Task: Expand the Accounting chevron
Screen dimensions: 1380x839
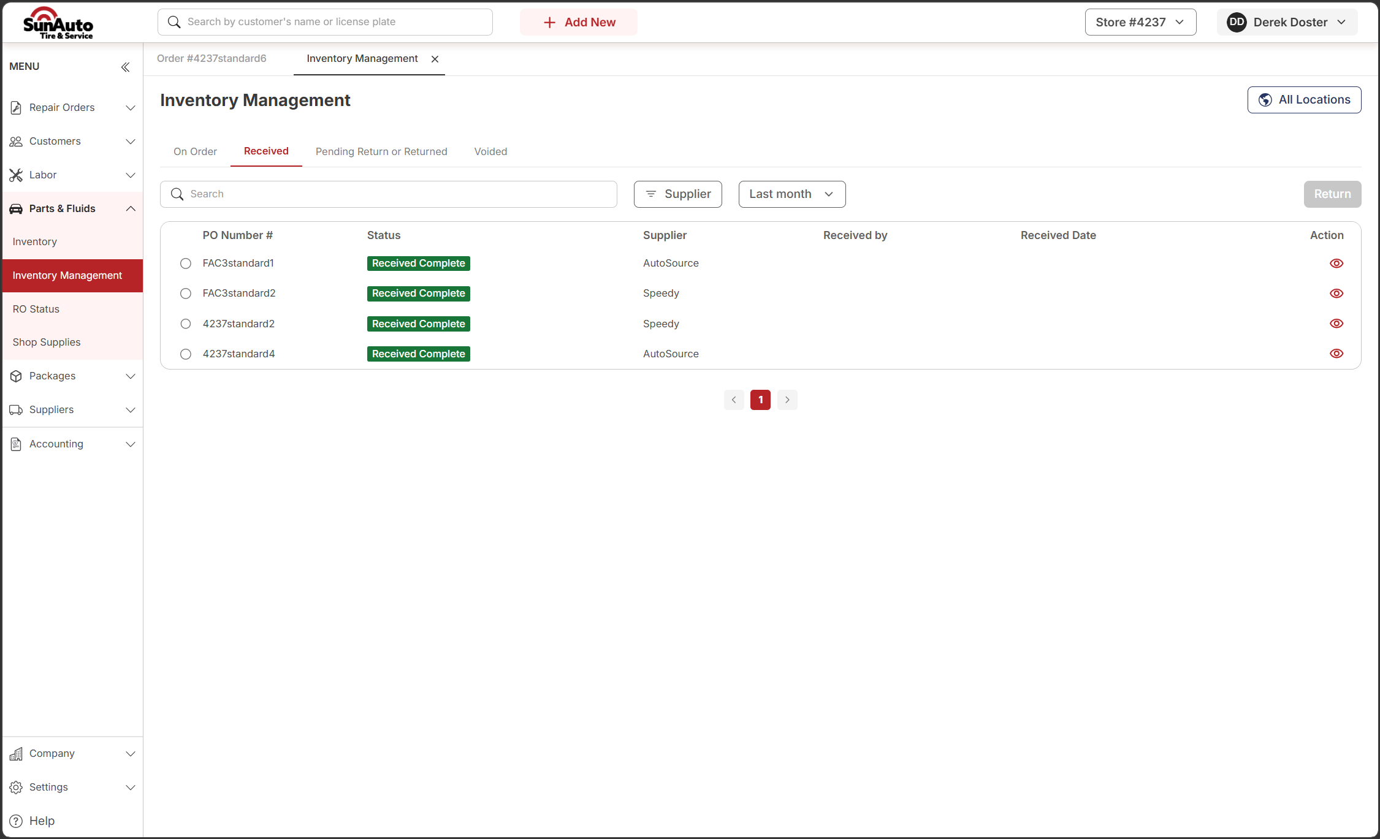Action: pos(131,444)
